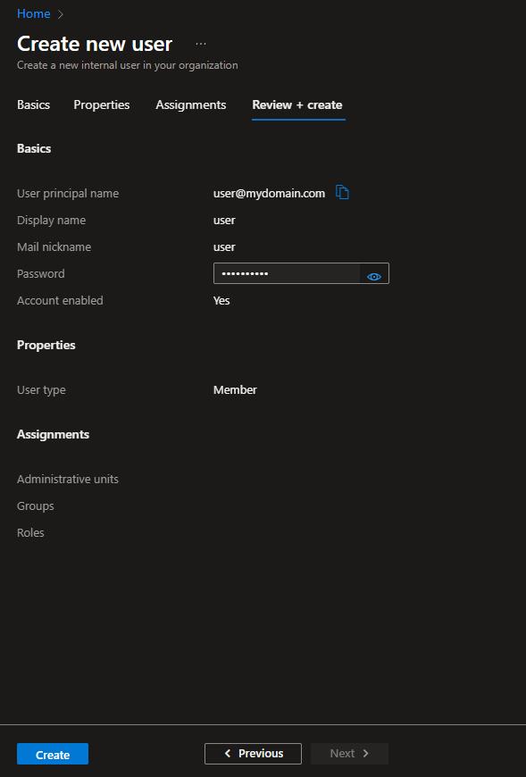526x777 pixels.
Task: Click the Administrative units label
Action: (x=68, y=480)
